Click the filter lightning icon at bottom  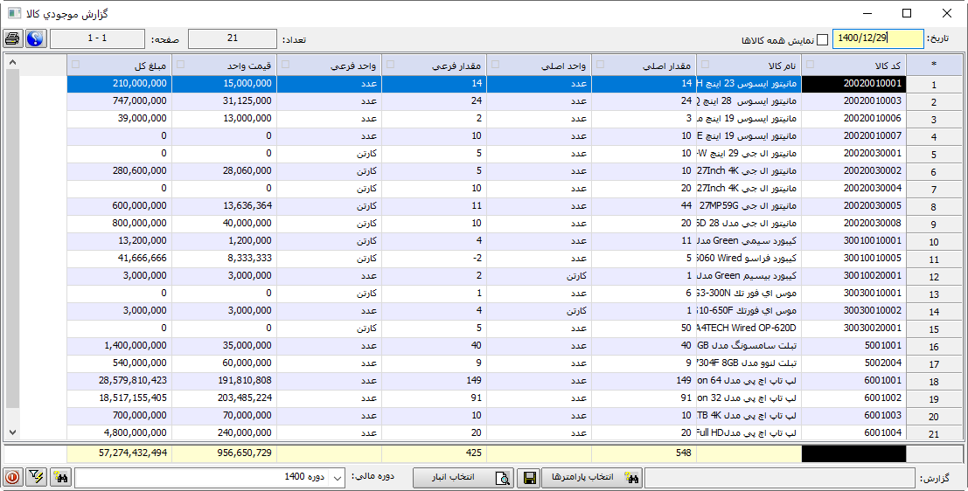(x=36, y=478)
